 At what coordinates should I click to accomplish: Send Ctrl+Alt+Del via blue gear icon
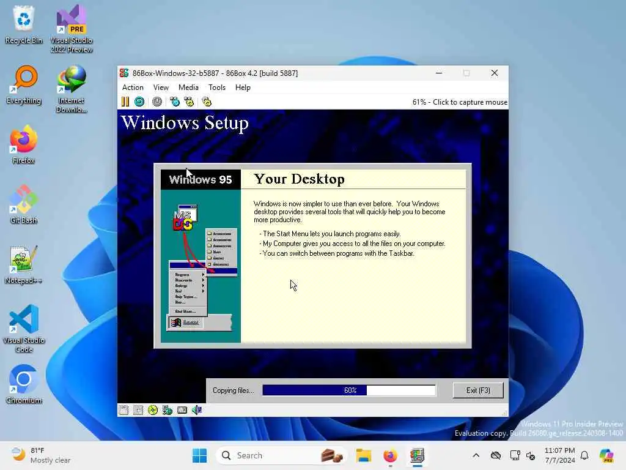(x=174, y=102)
